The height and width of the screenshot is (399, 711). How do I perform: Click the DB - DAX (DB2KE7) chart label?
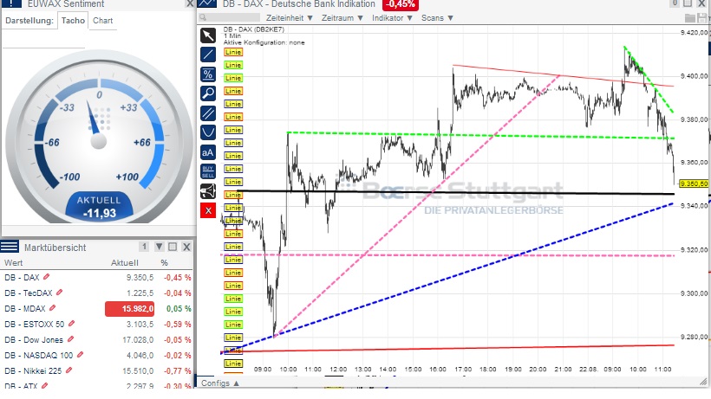point(254,29)
